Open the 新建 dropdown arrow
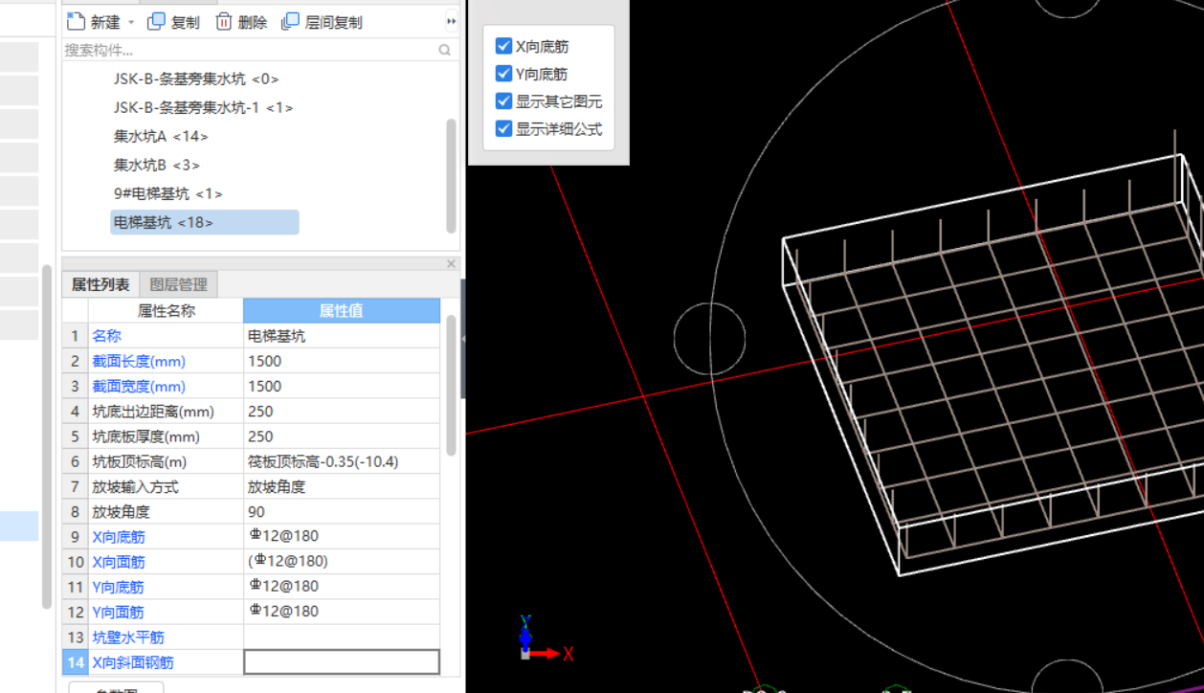 [131, 22]
